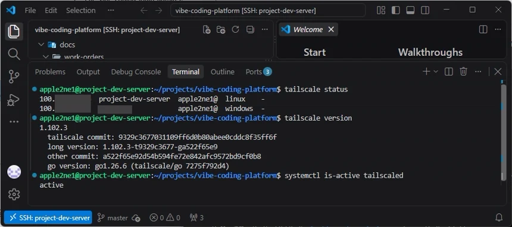The width and height of the screenshot is (512, 227).
Task: Select the Welcome editor tab
Action: [x=308, y=29]
